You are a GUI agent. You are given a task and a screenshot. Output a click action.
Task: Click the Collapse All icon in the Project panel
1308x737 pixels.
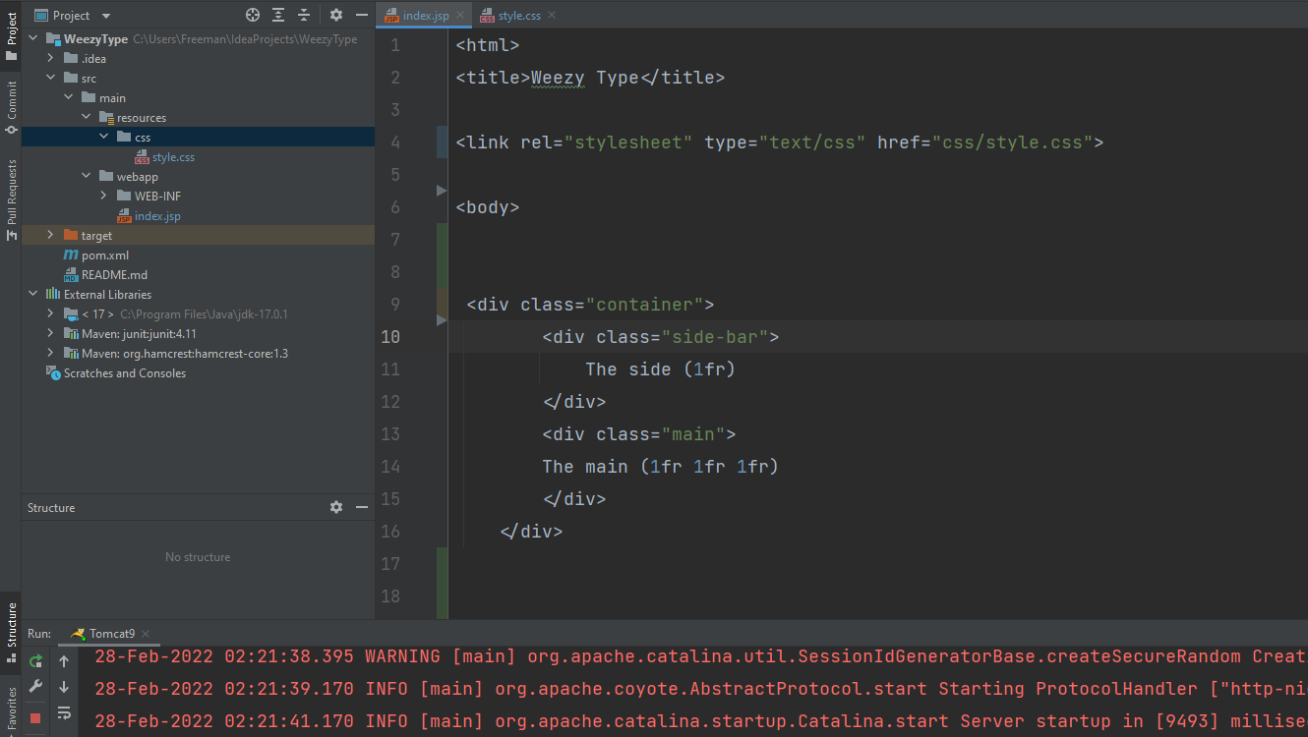[x=304, y=15]
